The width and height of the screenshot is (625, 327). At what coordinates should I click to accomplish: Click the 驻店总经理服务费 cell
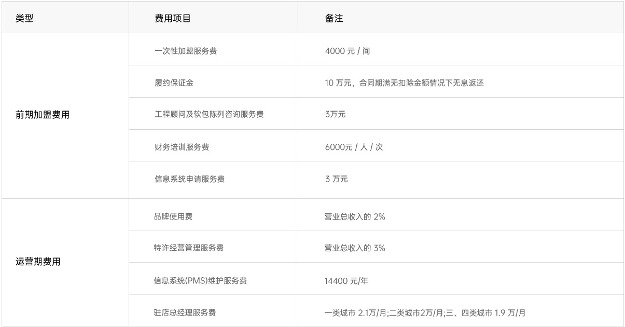click(185, 312)
